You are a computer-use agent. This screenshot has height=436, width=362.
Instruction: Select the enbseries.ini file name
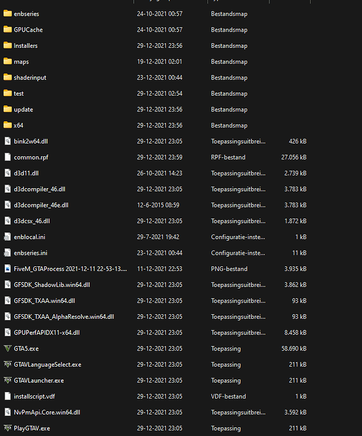(x=30, y=253)
